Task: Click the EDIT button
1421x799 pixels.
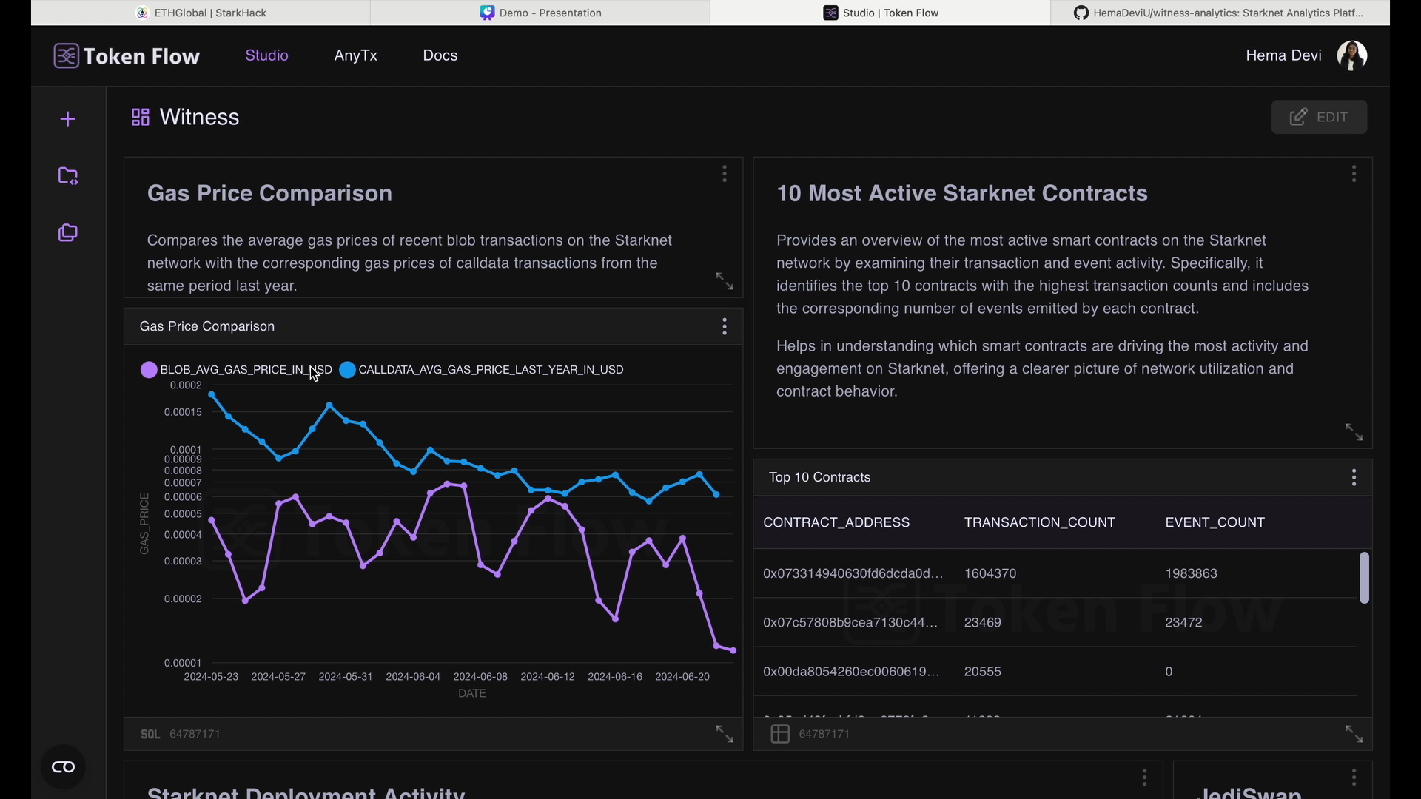Action: click(x=1319, y=117)
